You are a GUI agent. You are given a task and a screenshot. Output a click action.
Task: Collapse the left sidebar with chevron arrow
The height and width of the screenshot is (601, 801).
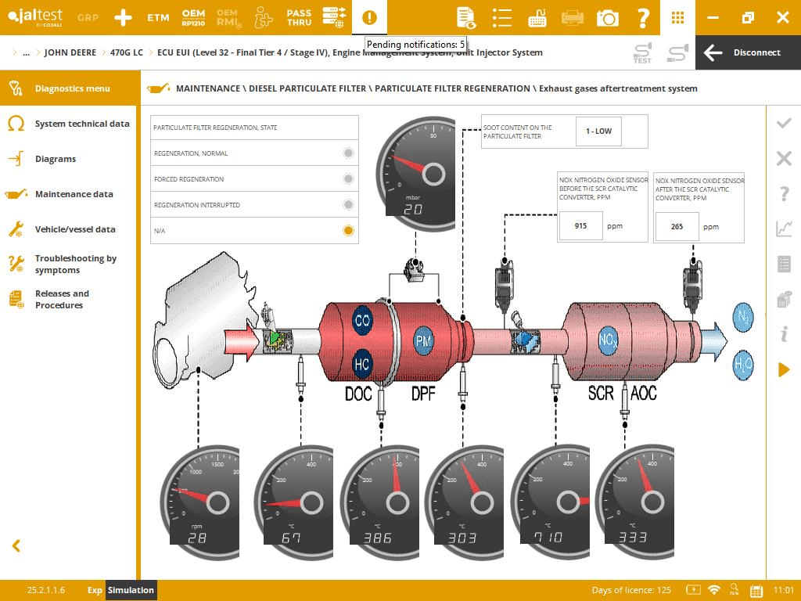[x=16, y=546]
